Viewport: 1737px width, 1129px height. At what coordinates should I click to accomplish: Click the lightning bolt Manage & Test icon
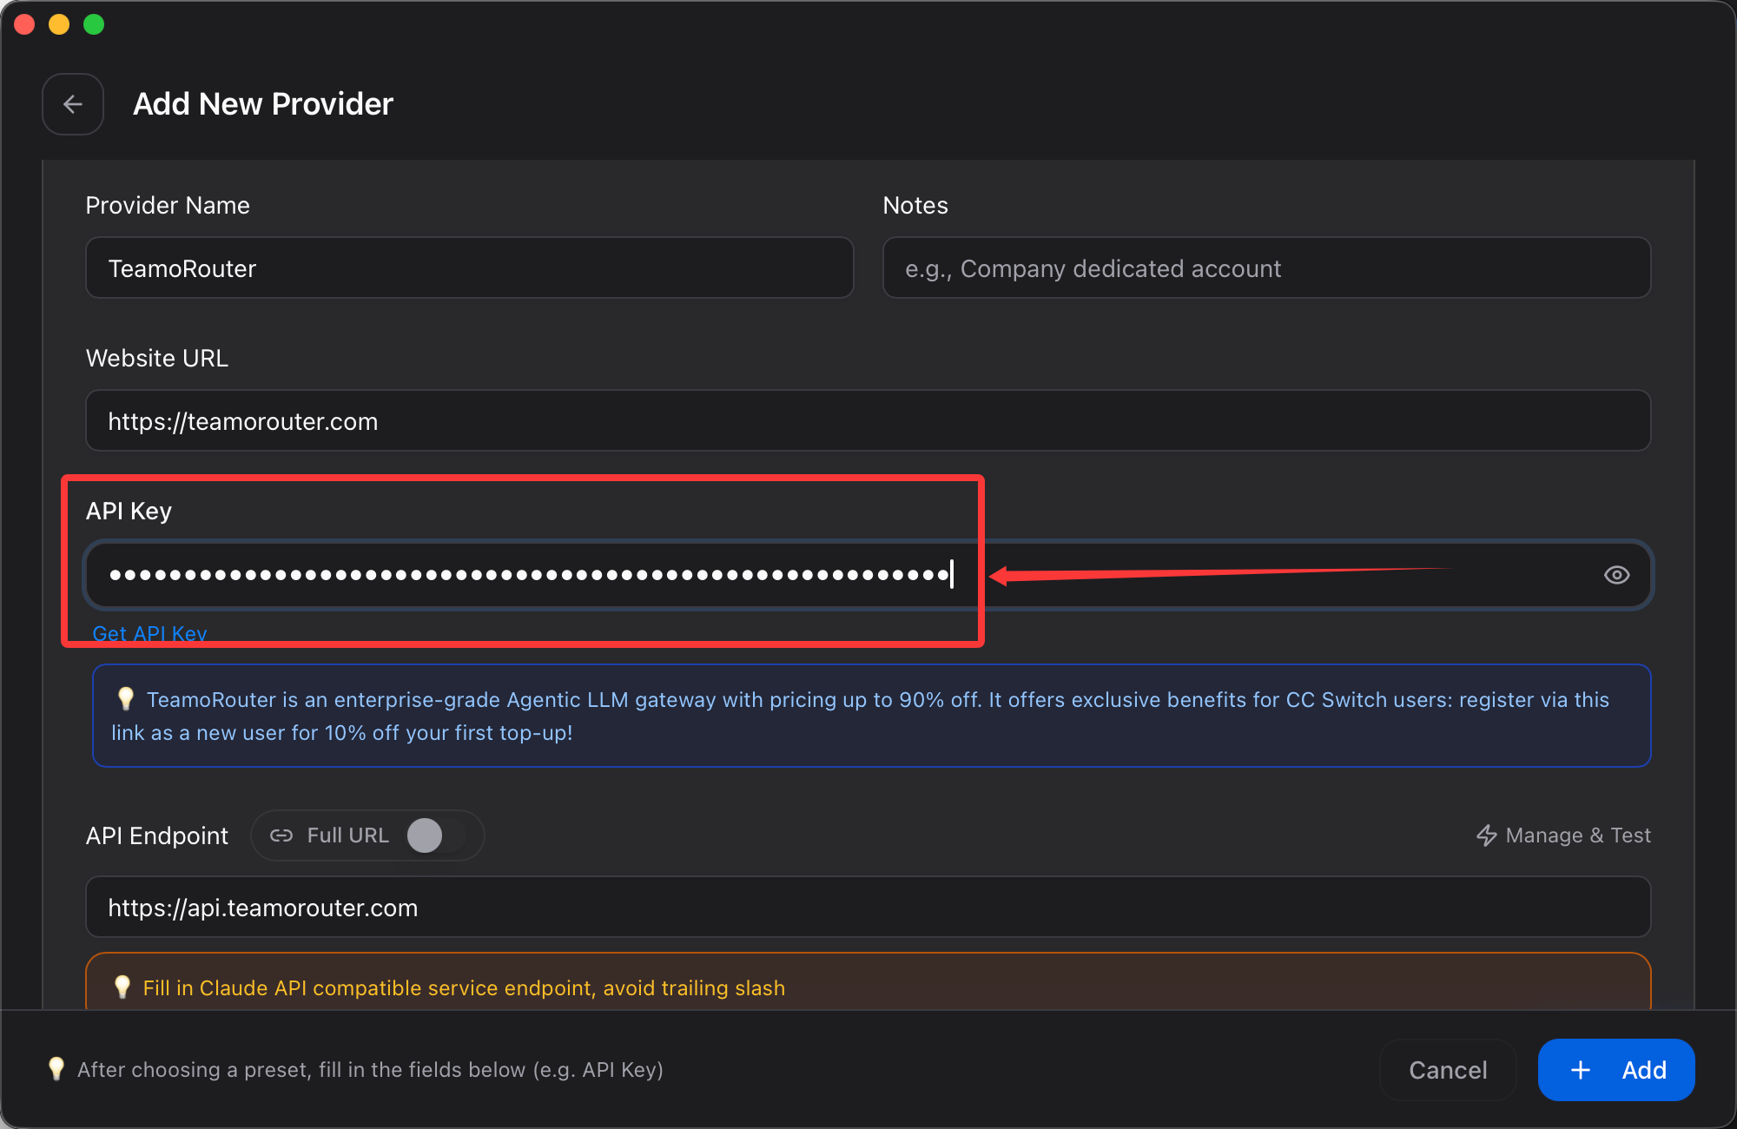(x=1487, y=835)
